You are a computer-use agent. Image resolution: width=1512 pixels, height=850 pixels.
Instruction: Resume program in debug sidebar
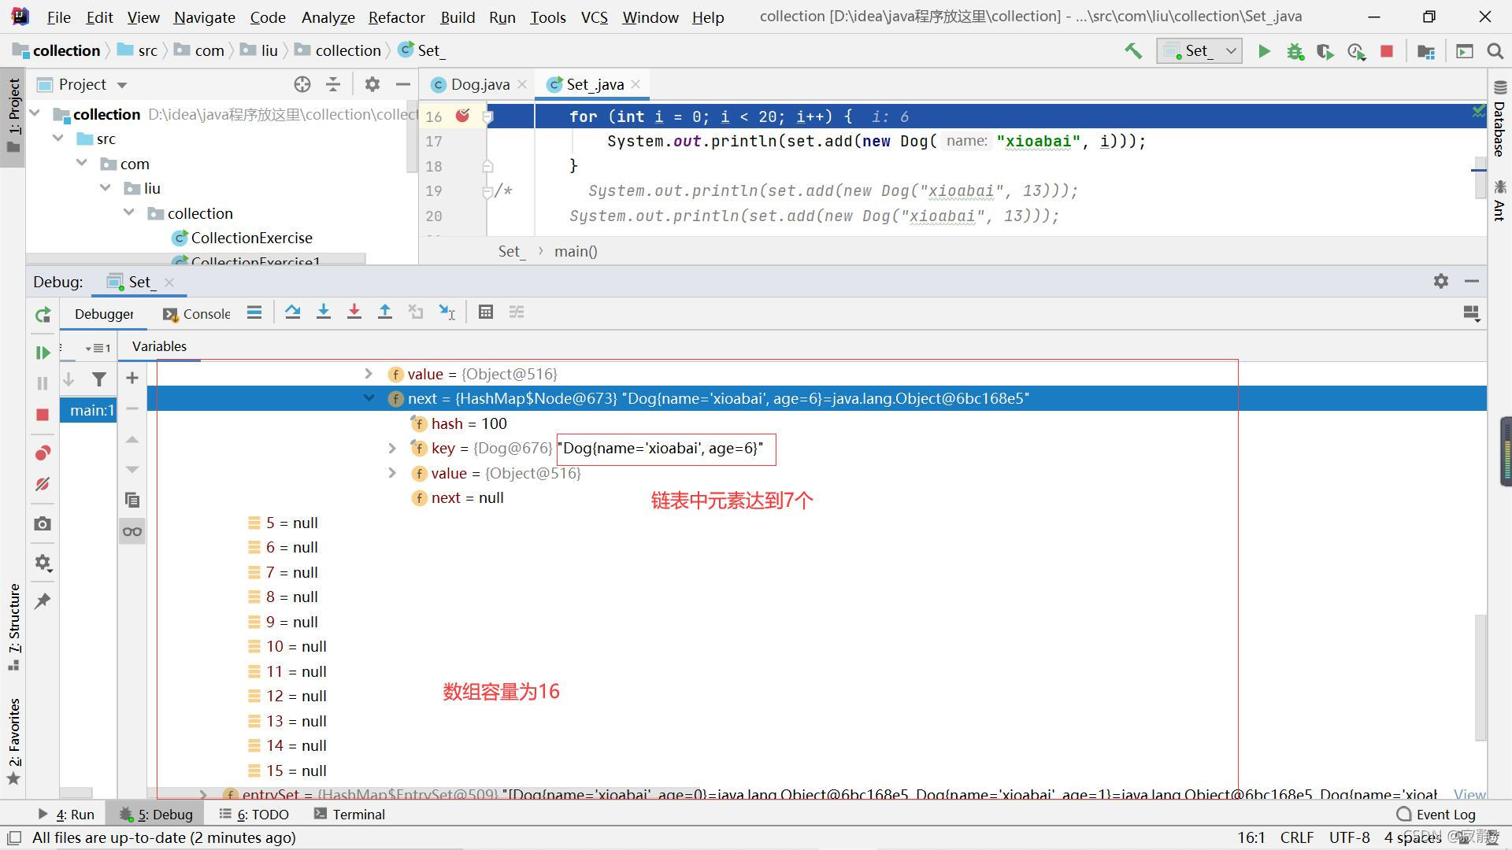[x=43, y=353]
